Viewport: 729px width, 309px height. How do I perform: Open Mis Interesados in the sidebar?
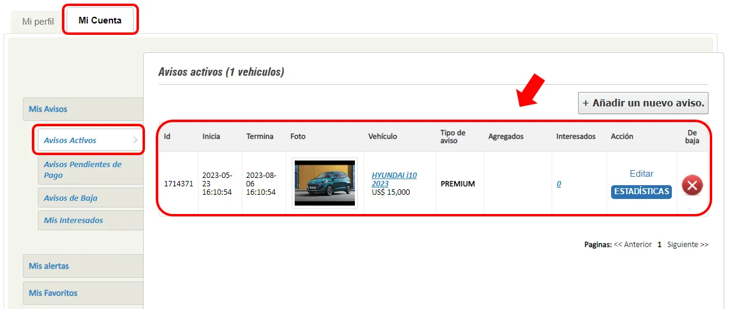[73, 220]
